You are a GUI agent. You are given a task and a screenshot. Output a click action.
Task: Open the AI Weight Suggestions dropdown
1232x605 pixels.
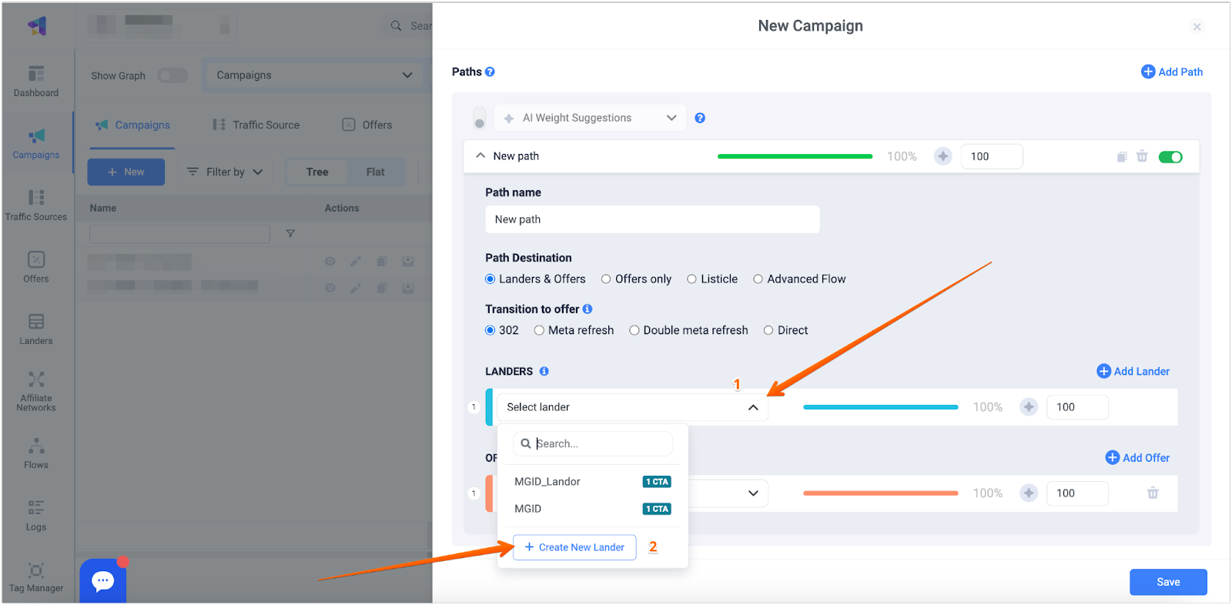coord(591,118)
